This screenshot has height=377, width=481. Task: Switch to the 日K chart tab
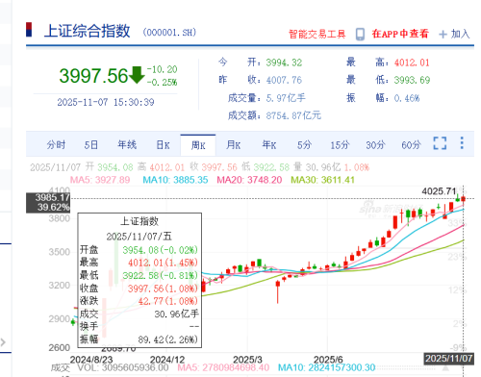[x=163, y=145]
